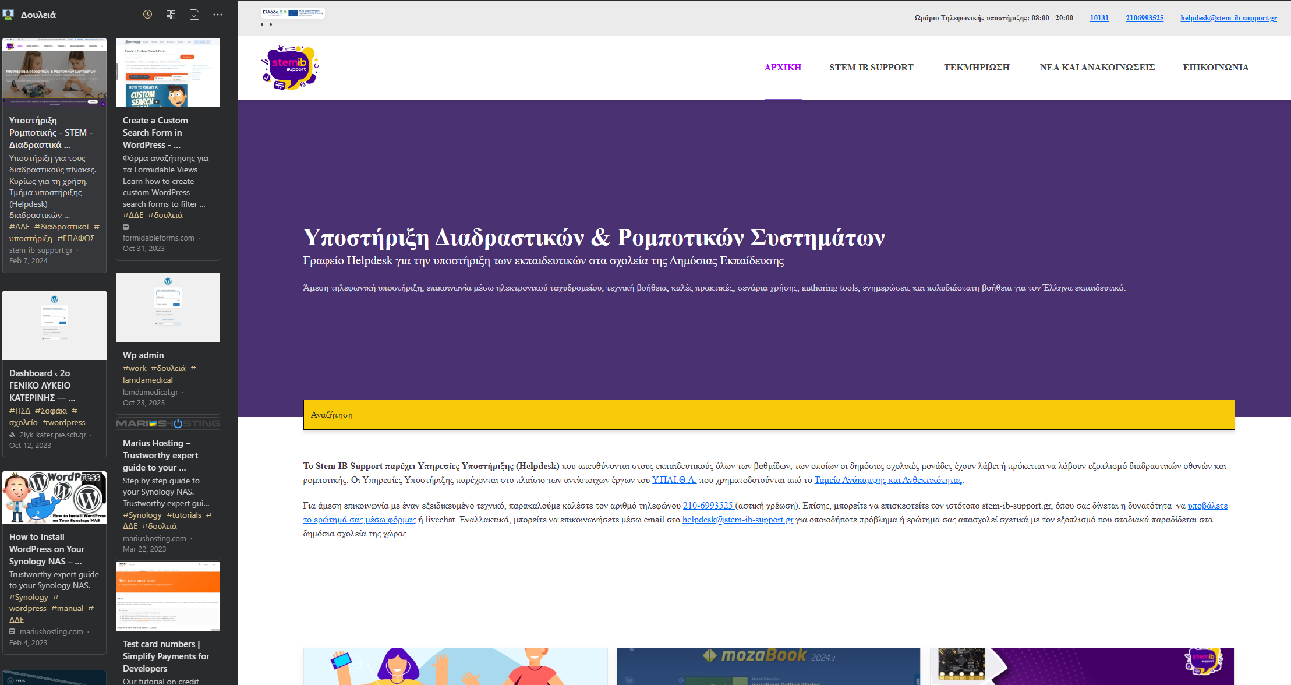
Task: Click note icon on formidableforms.com card
Action: pyautogui.click(x=126, y=227)
